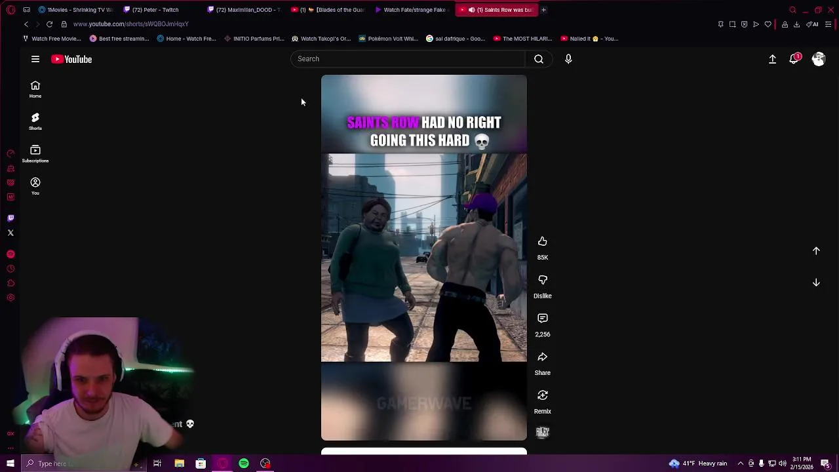Open the short's sound thumbnail below Remix

543,432
